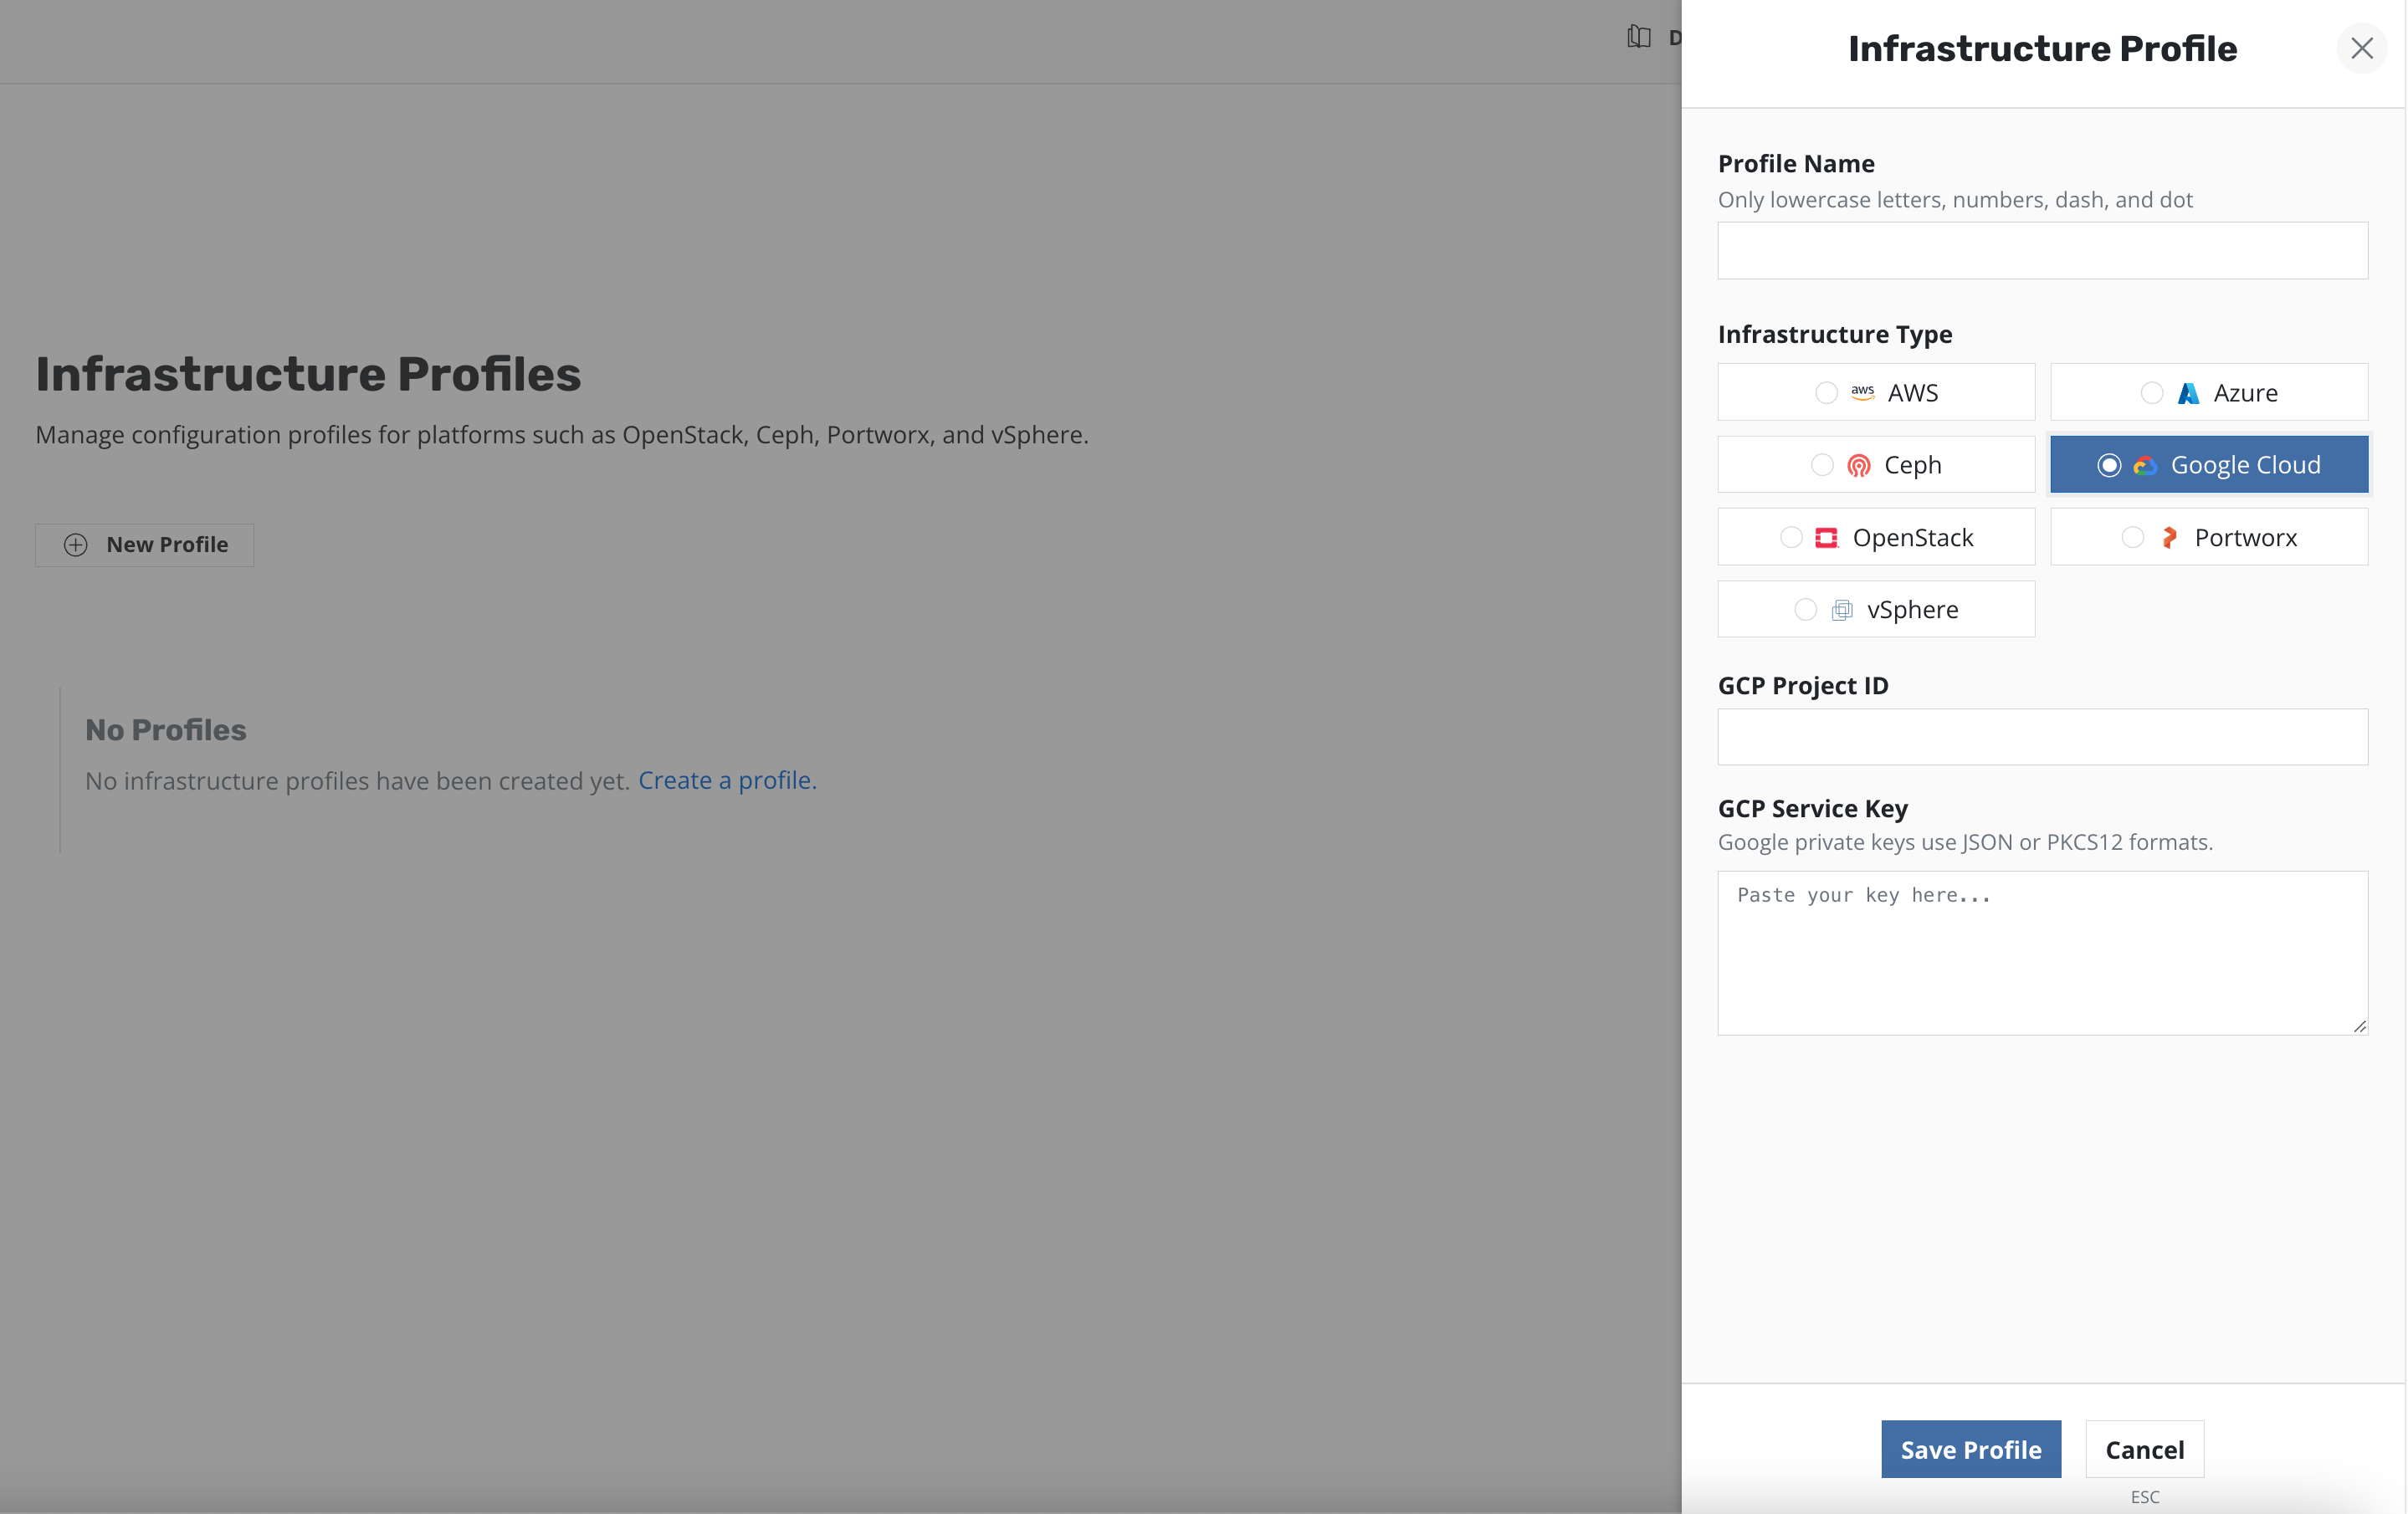
Task: Focus the Profile Name text field
Action: (x=2042, y=251)
